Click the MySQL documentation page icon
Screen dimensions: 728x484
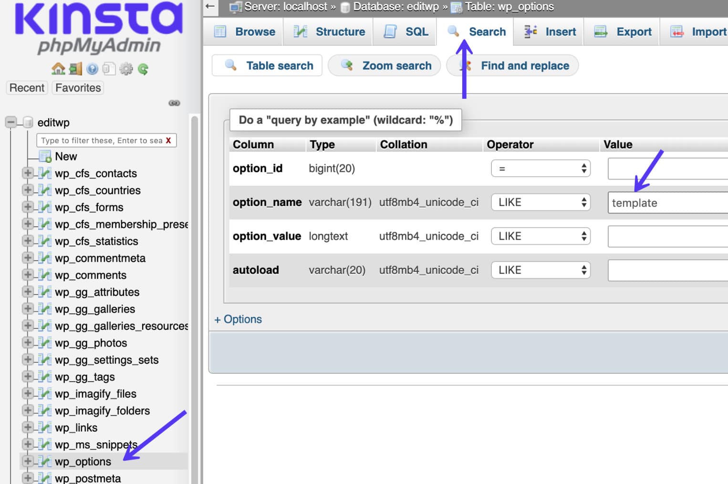tap(110, 68)
